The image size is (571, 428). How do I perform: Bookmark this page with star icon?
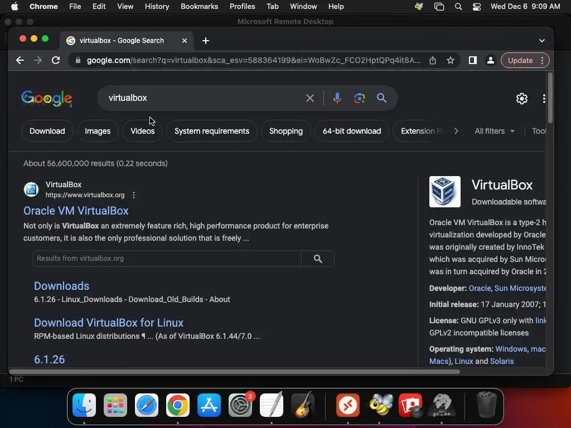pos(451,60)
